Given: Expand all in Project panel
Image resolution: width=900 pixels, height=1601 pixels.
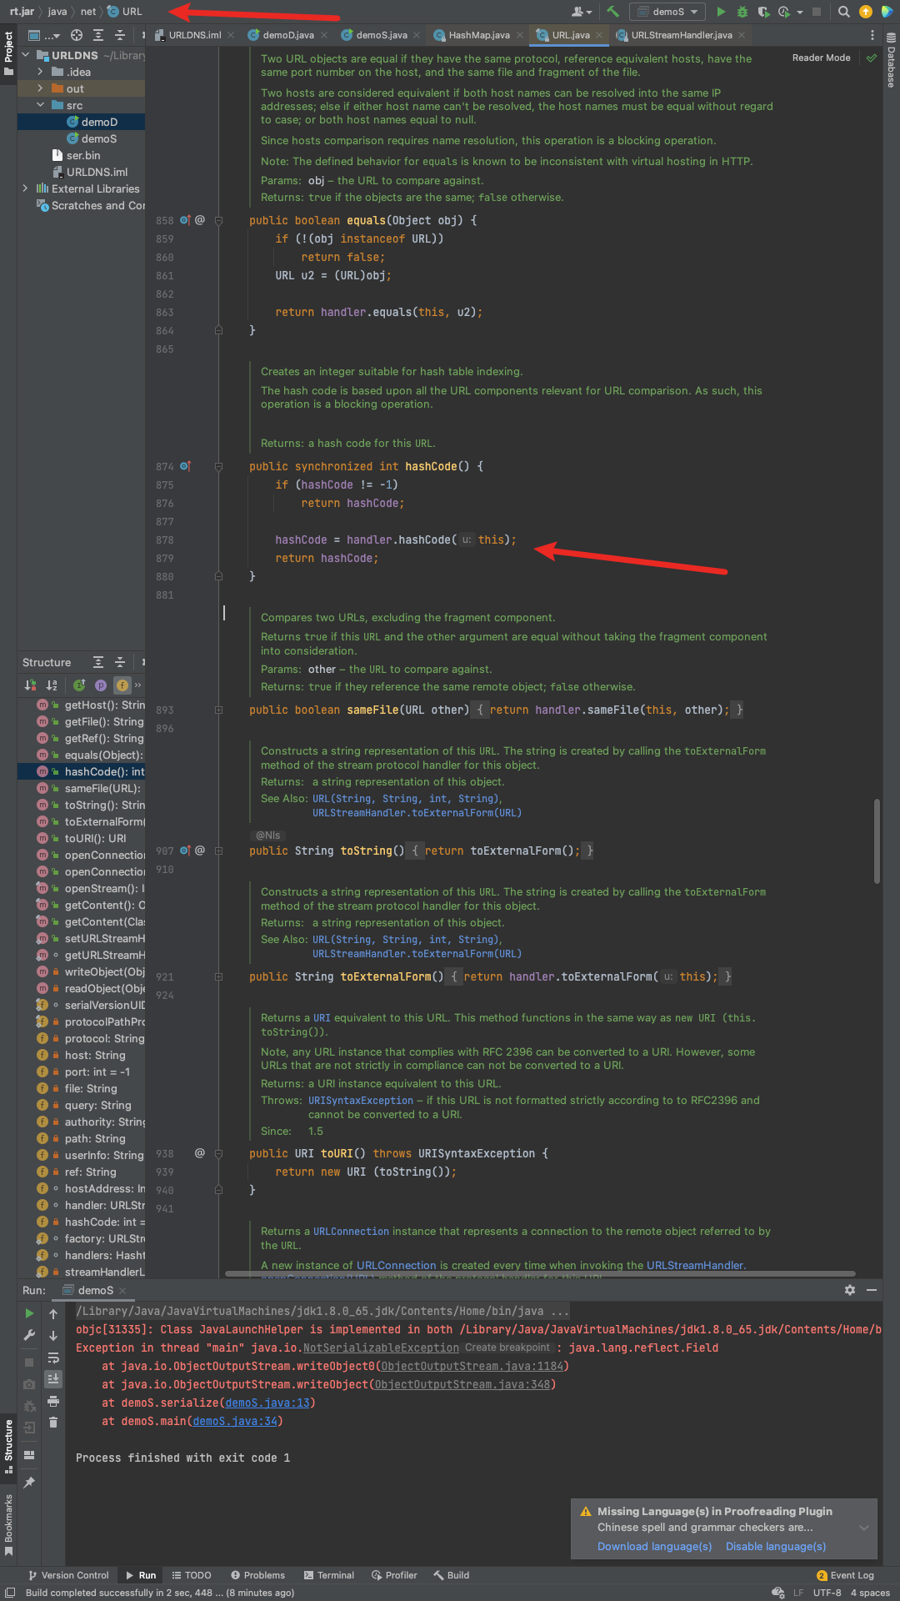Looking at the screenshot, I should (98, 35).
